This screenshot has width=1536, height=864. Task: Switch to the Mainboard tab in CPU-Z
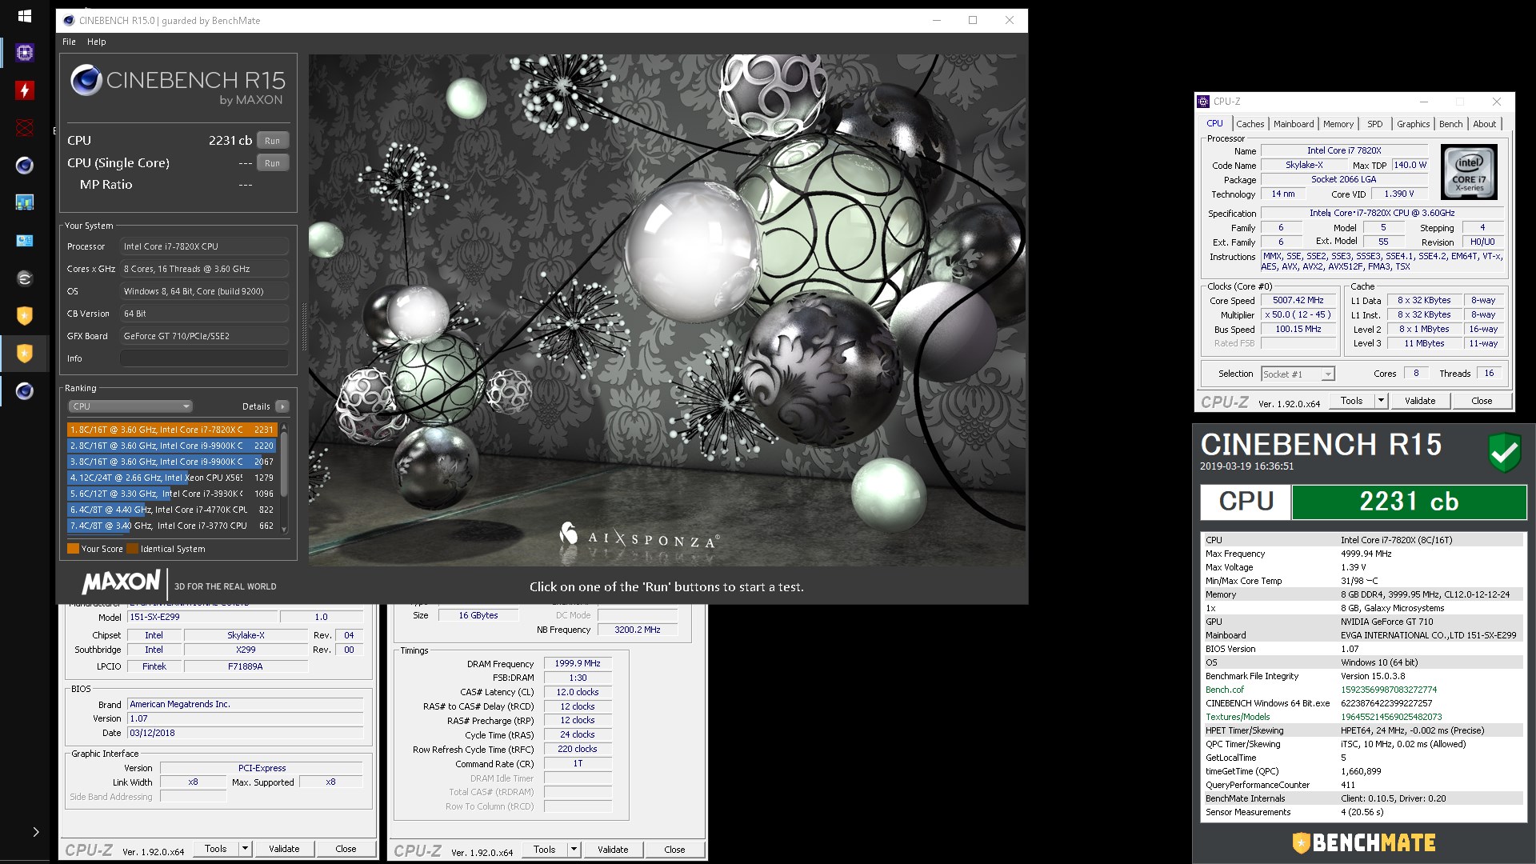pos(1294,124)
